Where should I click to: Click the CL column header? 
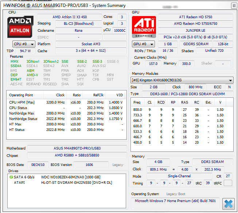click(149, 102)
